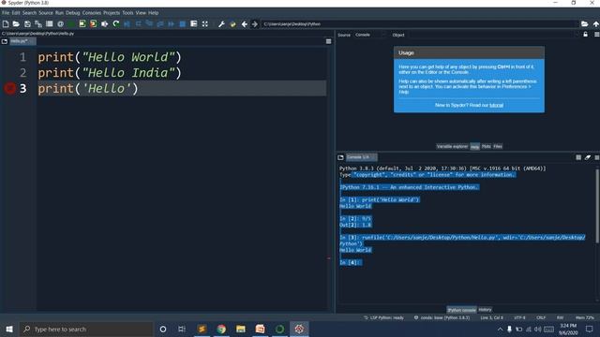Viewport: 600px width, 337px height.
Task: Open the File menu
Action: click(x=6, y=12)
